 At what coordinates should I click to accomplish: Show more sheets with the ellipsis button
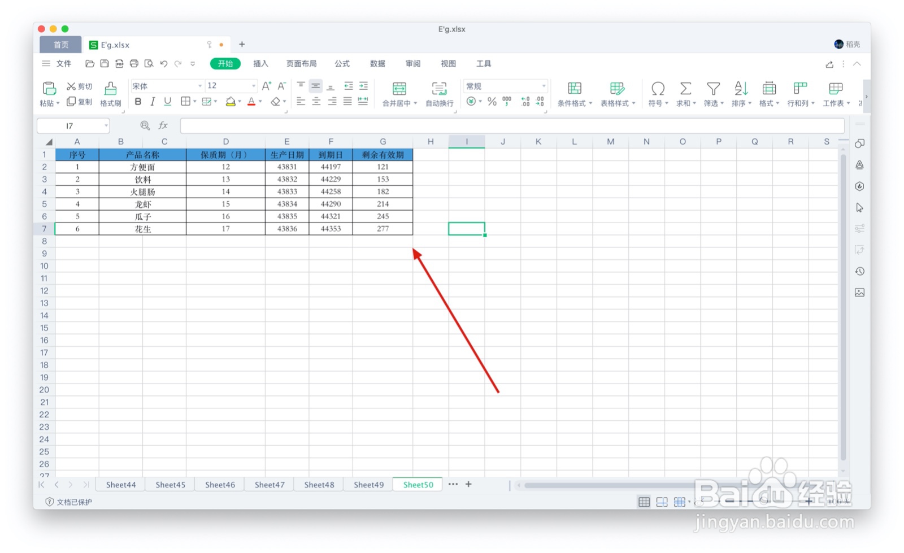453,484
